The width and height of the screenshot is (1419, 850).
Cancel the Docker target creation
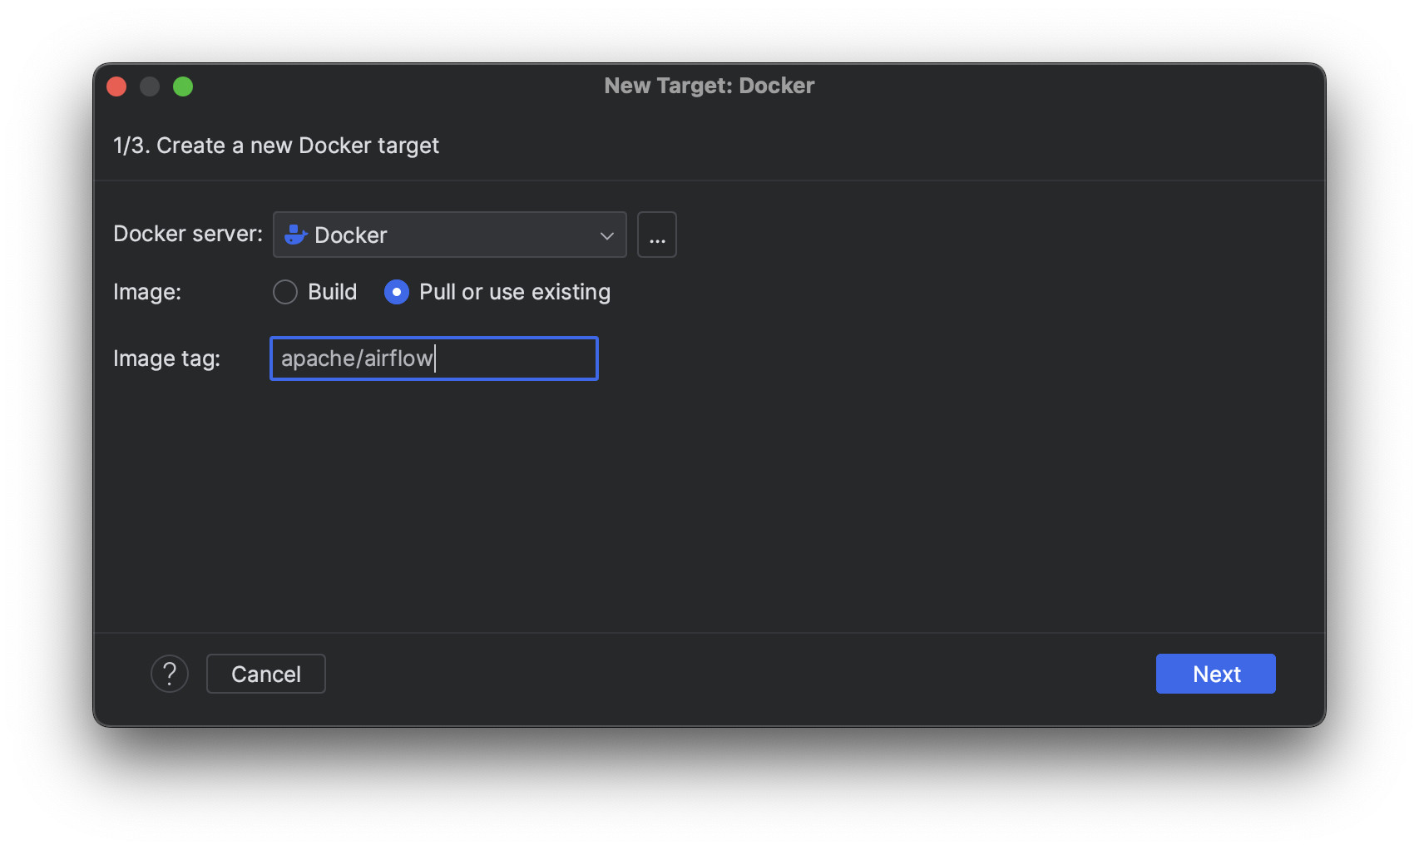click(265, 674)
